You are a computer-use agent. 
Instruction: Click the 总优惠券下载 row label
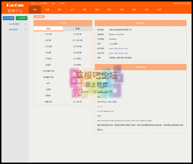click(x=48, y=77)
